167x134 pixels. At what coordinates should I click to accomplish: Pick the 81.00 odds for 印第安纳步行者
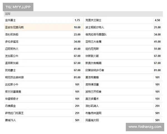click(x=157, y=70)
